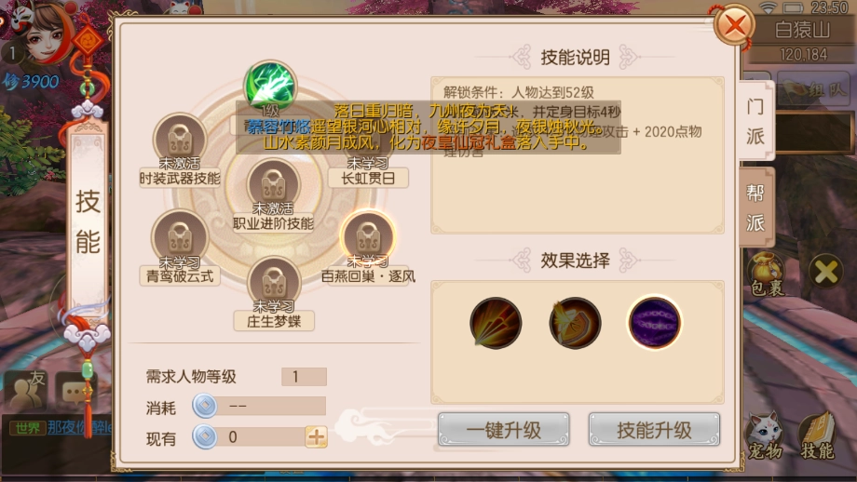Select the locked 时装武器技能 skill
Viewport: 857px width, 482px height.
tap(180, 140)
